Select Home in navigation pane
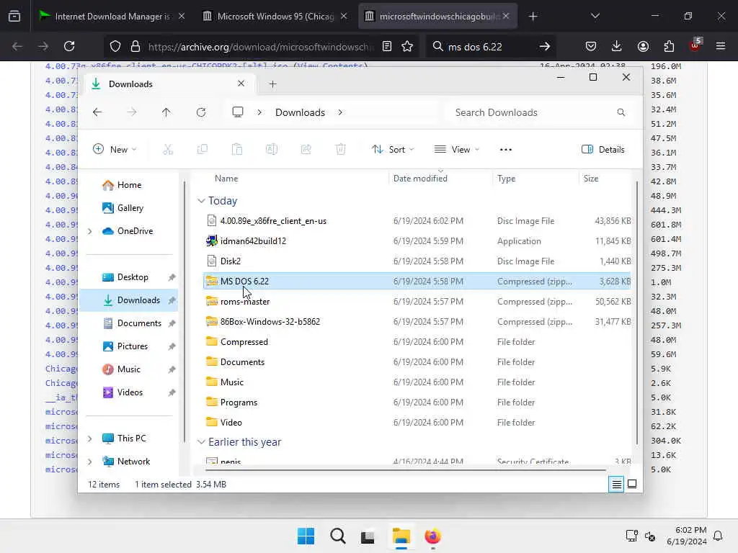The image size is (738, 553). pyautogui.click(x=130, y=185)
